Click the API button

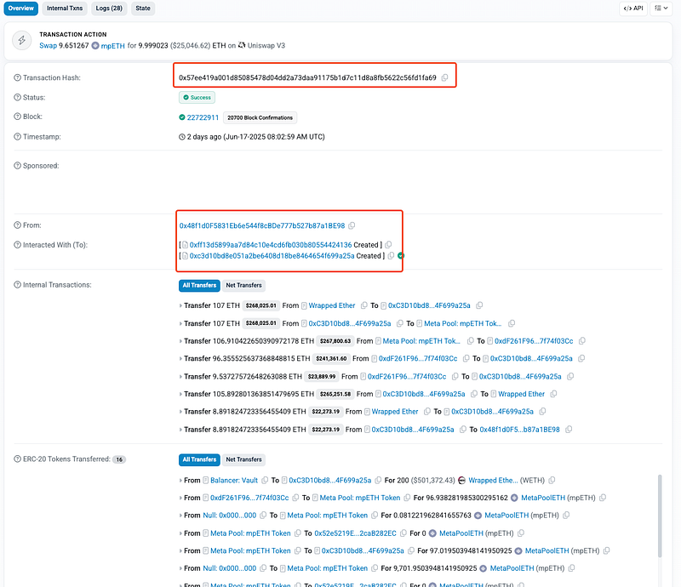(632, 9)
